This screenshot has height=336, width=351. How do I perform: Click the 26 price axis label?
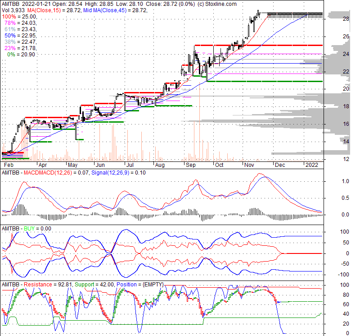coord(346,37)
